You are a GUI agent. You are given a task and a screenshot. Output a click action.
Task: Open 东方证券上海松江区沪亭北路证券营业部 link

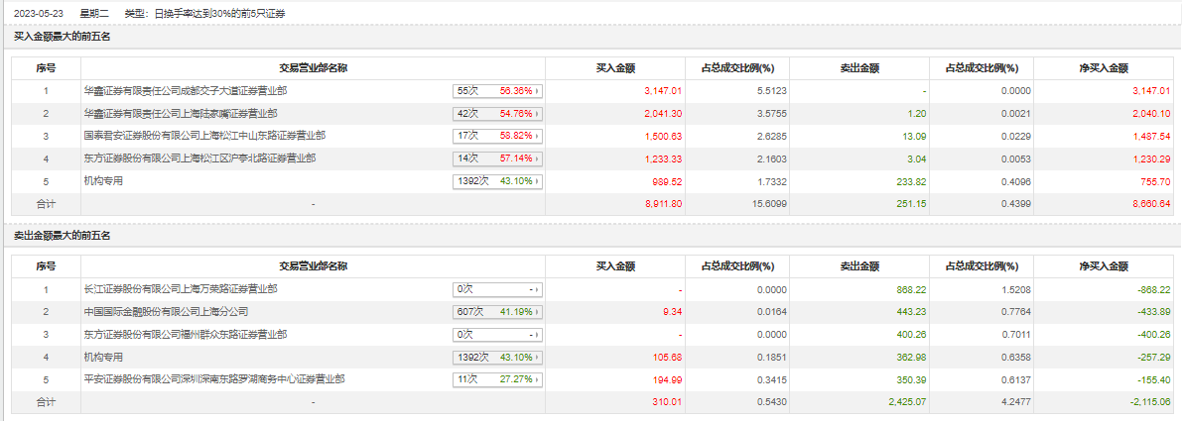point(200,158)
